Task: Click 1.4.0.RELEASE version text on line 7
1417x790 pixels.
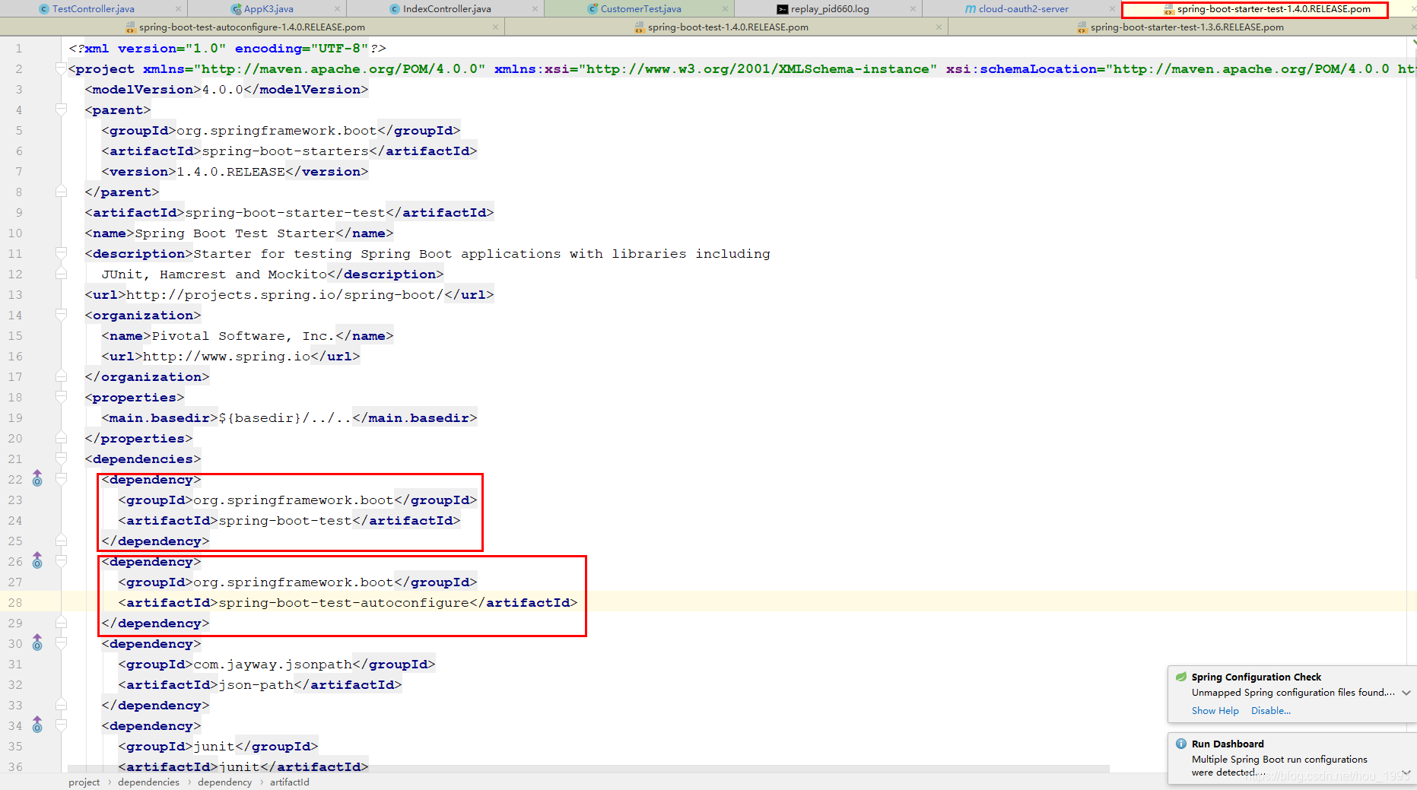Action: pos(230,171)
